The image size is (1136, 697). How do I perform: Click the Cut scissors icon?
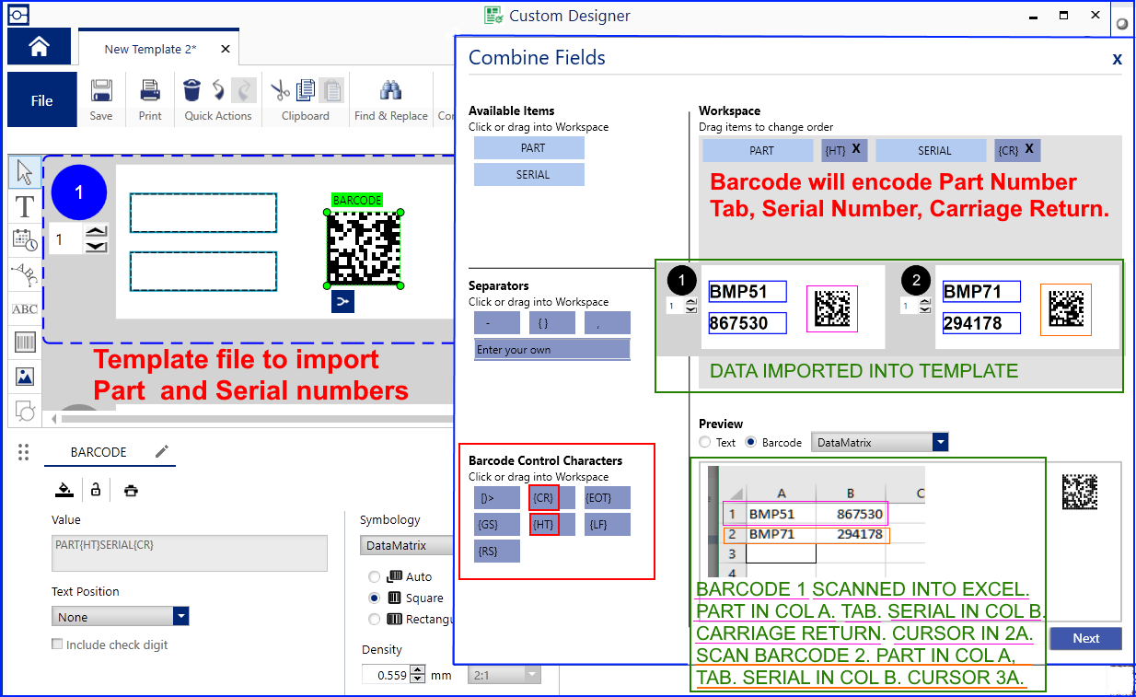[280, 90]
